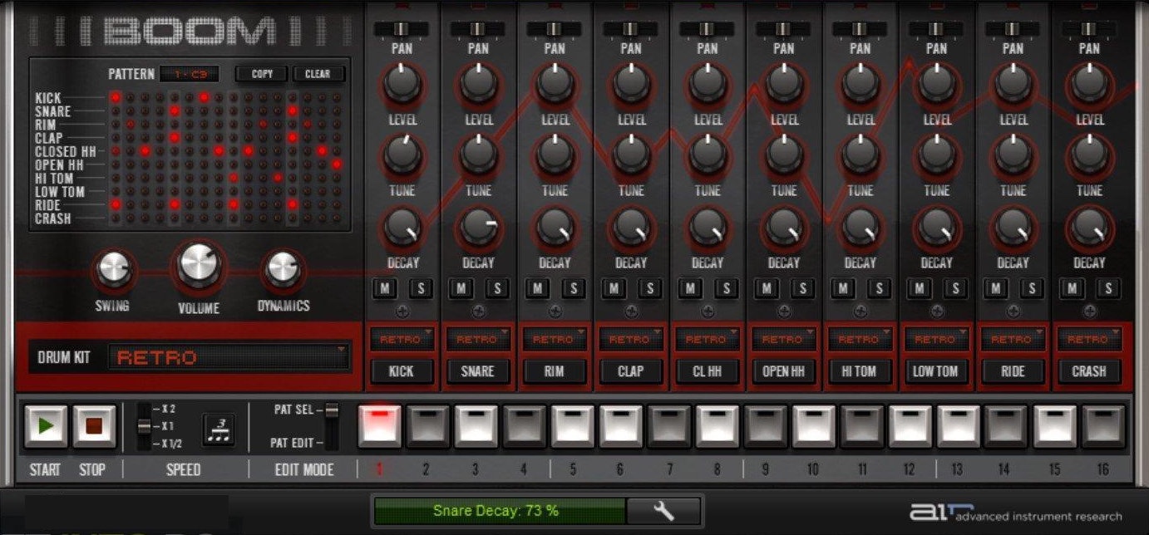
Task: Select the CLAP channel label
Action: (x=630, y=371)
